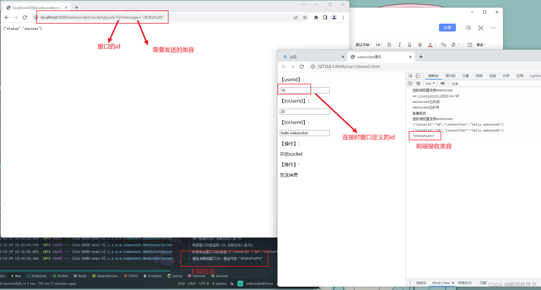Click 发送消息 to send the message
Viewport: 541px width, 290px height.
(x=289, y=175)
